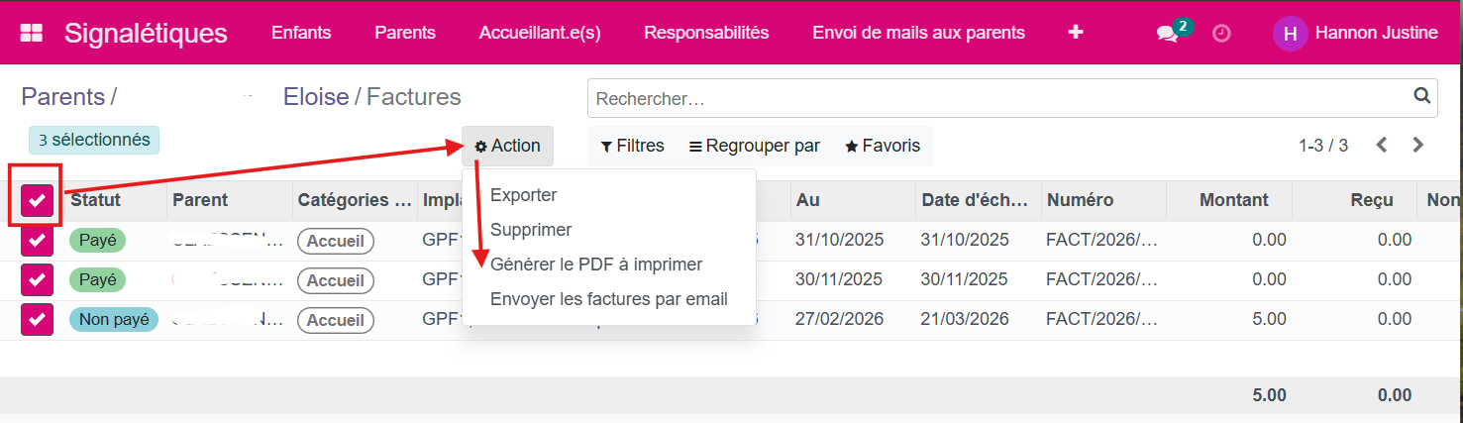Select Générer le PDF à imprimer
Image resolution: width=1463 pixels, height=423 pixels.
pos(596,264)
